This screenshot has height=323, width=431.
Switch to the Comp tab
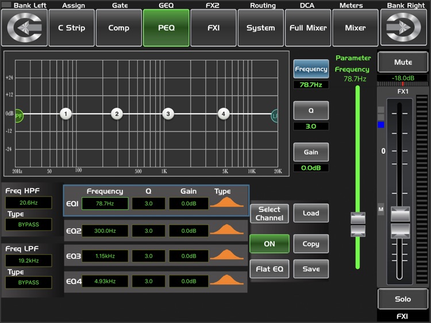click(x=118, y=28)
